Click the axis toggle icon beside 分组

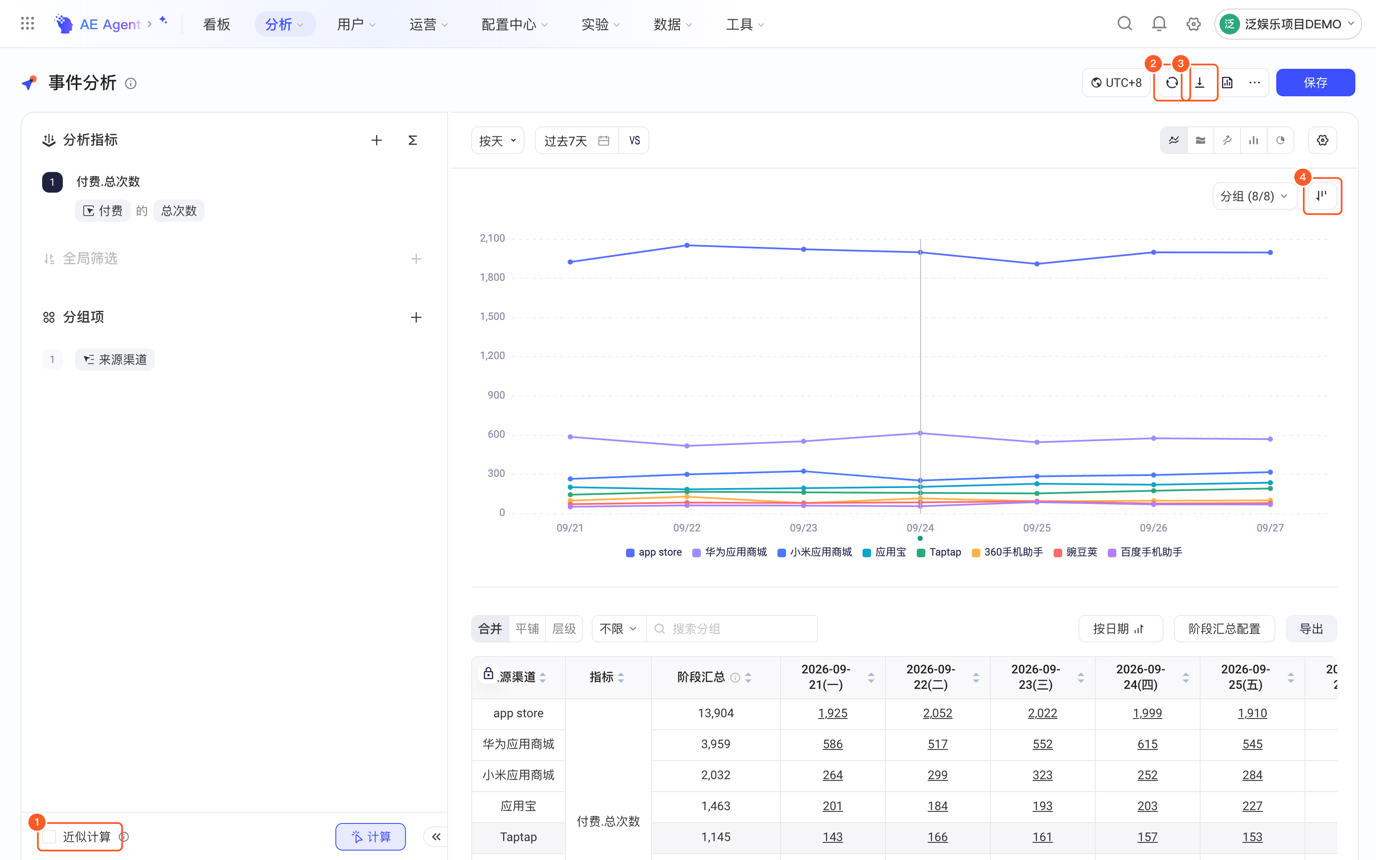point(1322,196)
